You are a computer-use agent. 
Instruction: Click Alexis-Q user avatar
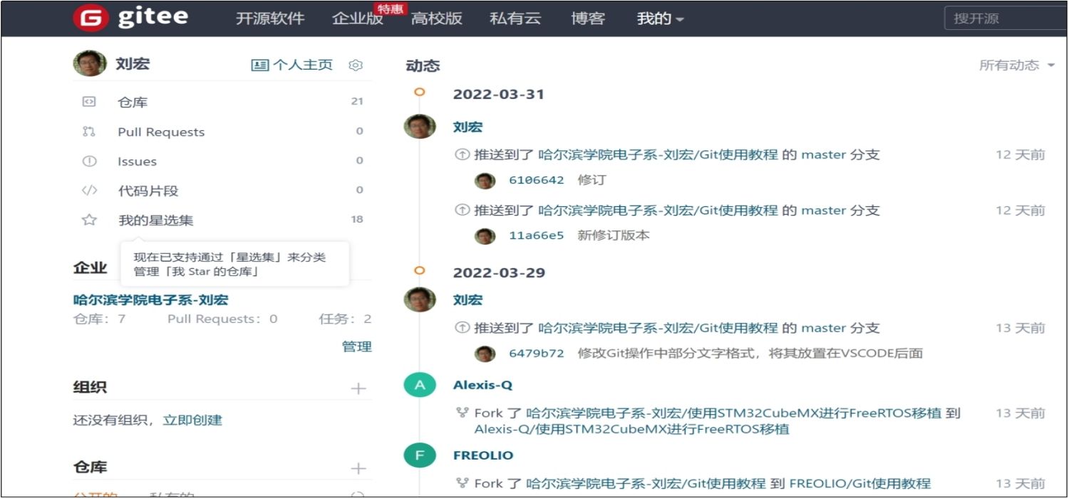pyautogui.click(x=419, y=386)
